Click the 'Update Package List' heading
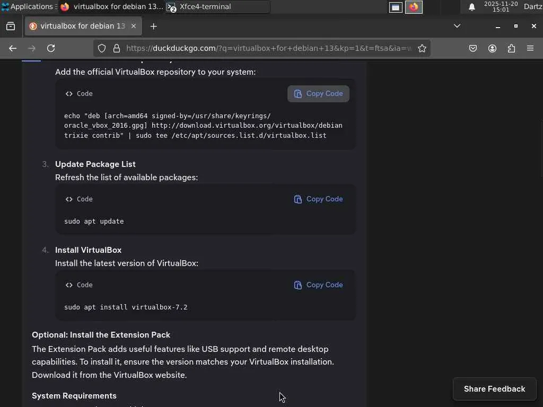The height and width of the screenshot is (407, 543). [95, 164]
